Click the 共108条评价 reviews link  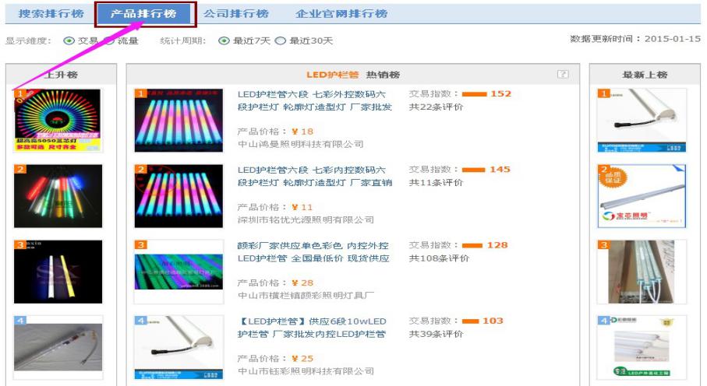pos(439,258)
